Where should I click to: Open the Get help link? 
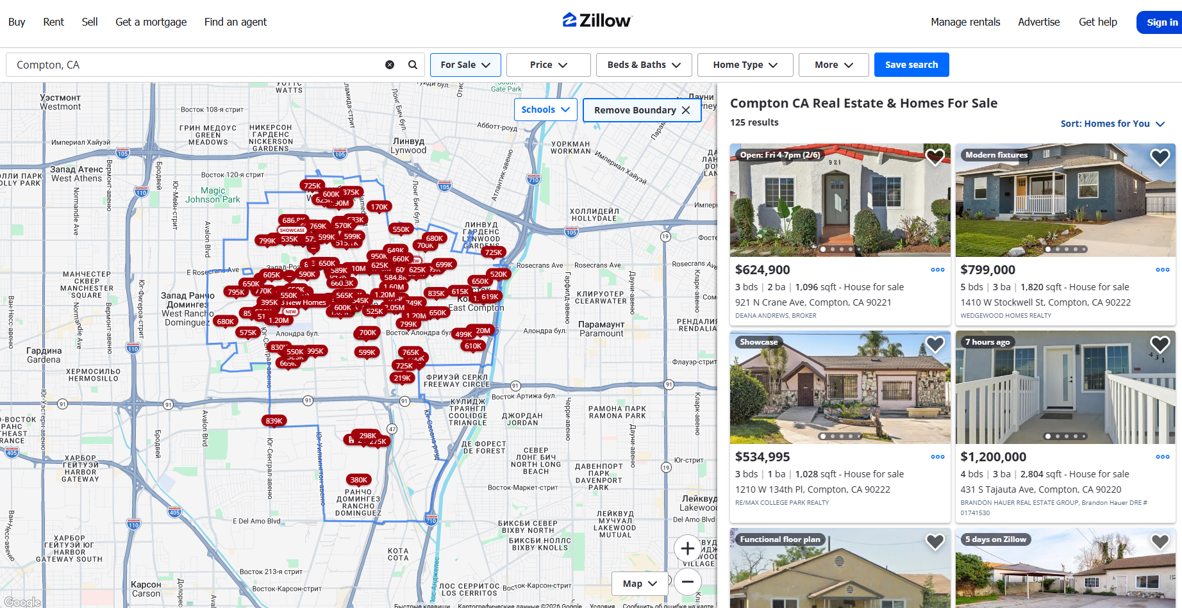(x=1098, y=22)
